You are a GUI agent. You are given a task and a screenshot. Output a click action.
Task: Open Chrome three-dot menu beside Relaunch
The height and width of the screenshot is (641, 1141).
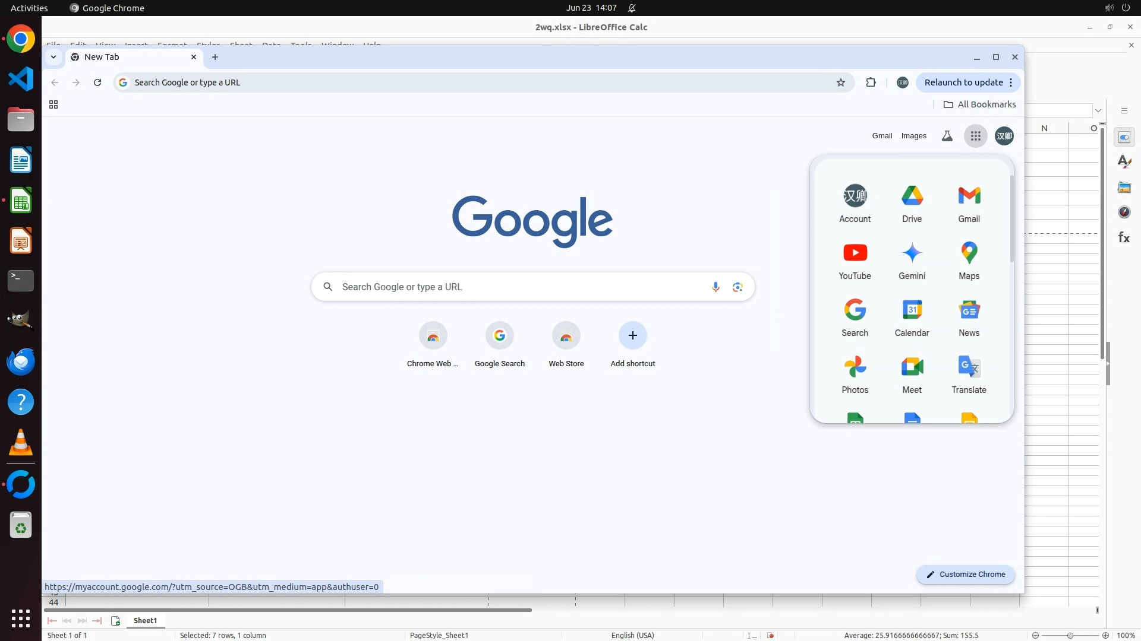point(1011,82)
